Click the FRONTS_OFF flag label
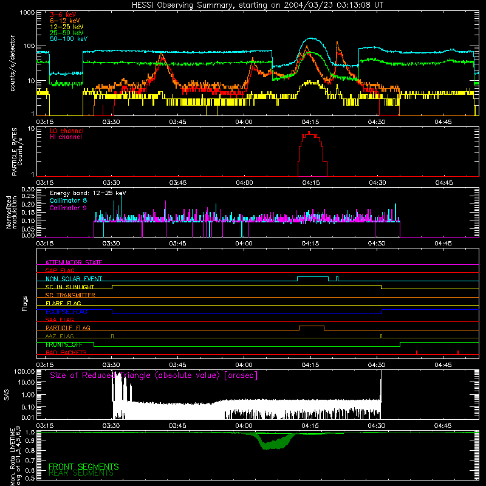This screenshot has width=486, height=486. coord(64,344)
